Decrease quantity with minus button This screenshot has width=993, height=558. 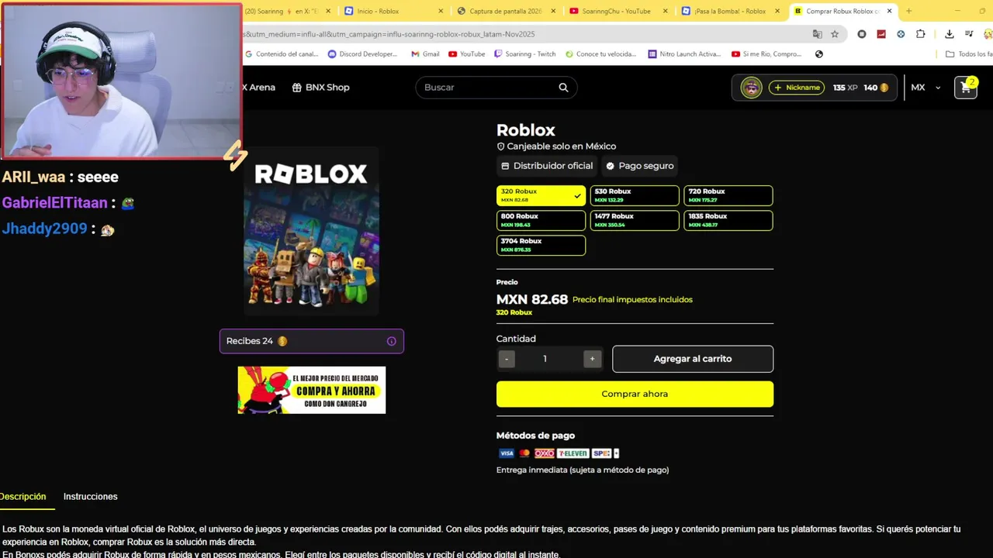507,359
